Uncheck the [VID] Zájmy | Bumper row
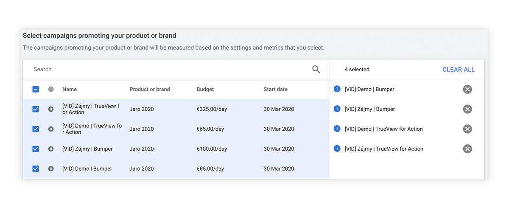 pyautogui.click(x=36, y=149)
